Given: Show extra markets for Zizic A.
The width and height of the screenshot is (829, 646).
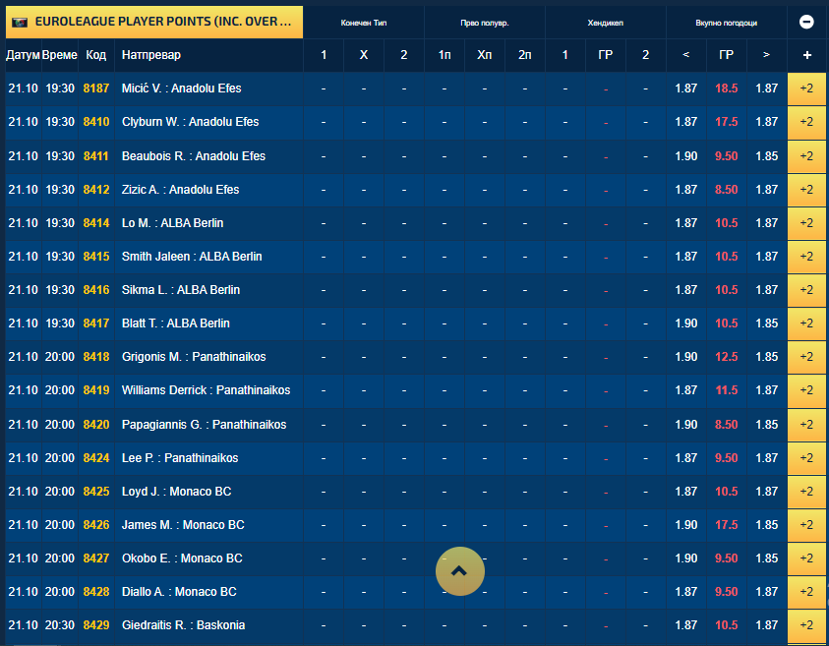Looking at the screenshot, I should pos(806,189).
